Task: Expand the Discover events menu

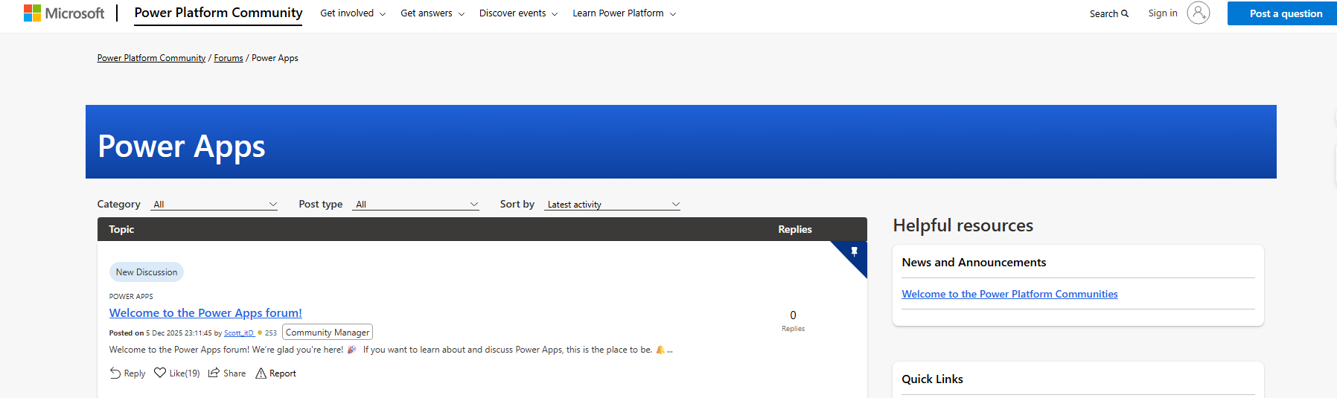Action: pos(518,13)
